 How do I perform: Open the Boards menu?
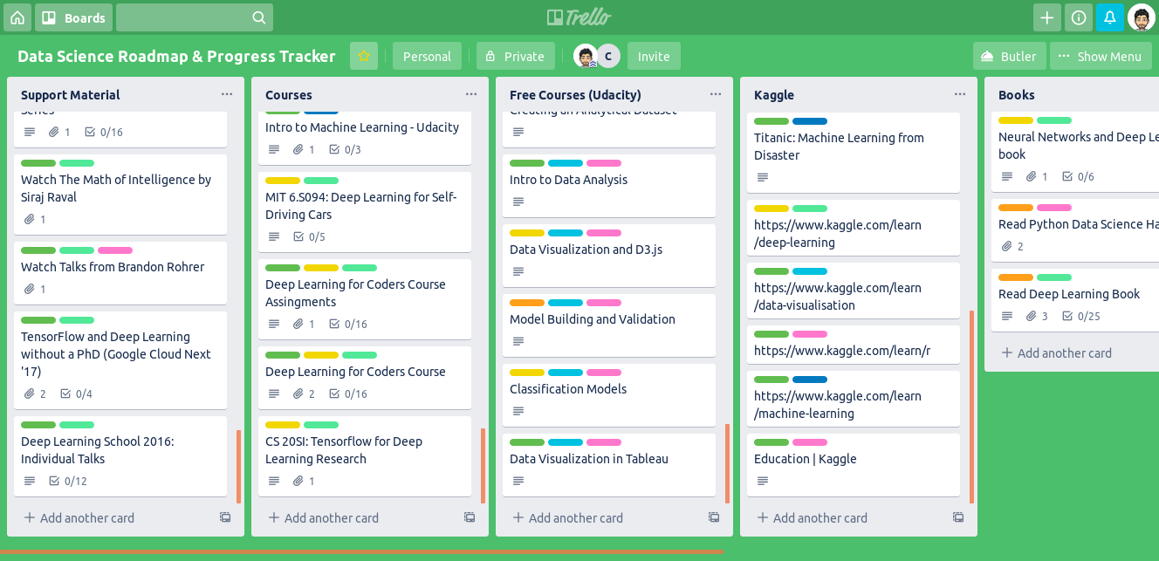(x=73, y=17)
